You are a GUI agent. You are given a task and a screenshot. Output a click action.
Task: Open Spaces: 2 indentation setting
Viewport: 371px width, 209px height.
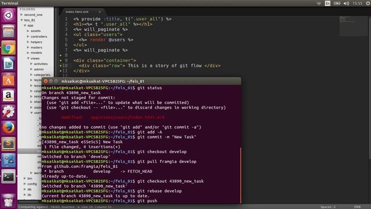tap(328, 207)
